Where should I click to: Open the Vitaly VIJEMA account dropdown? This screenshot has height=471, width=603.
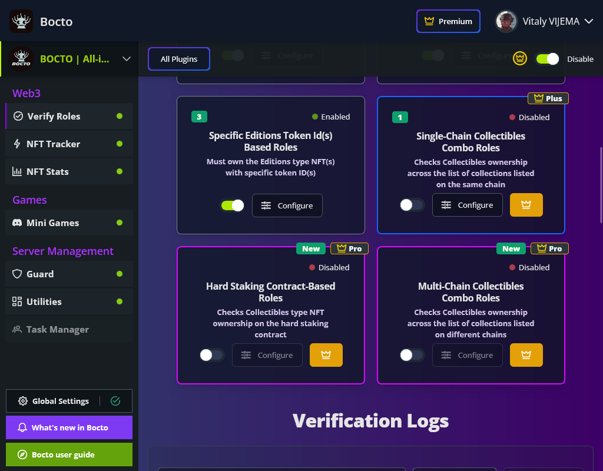tap(589, 21)
